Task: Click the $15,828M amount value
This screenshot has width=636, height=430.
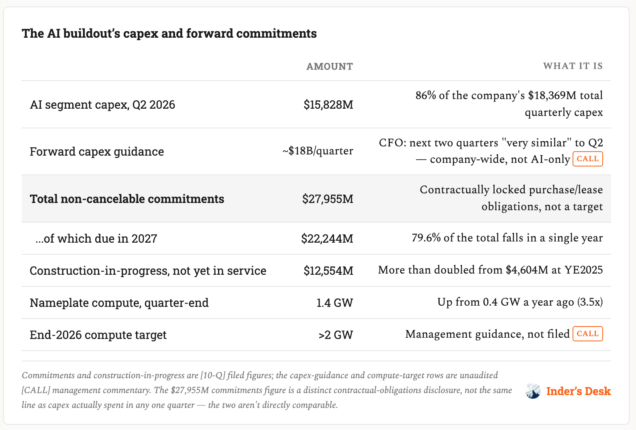Action: [x=328, y=105]
